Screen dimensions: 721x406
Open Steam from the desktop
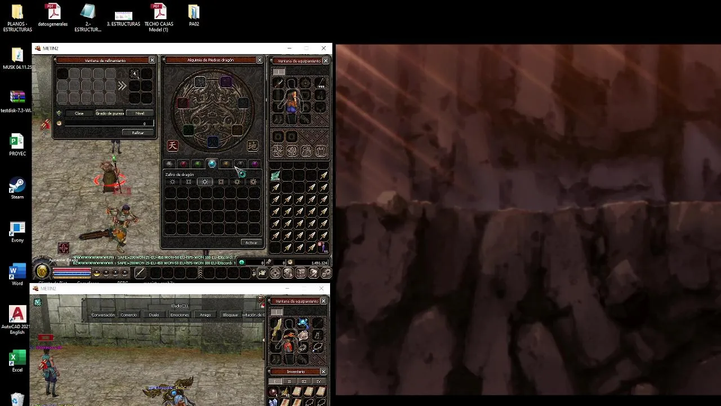17,189
